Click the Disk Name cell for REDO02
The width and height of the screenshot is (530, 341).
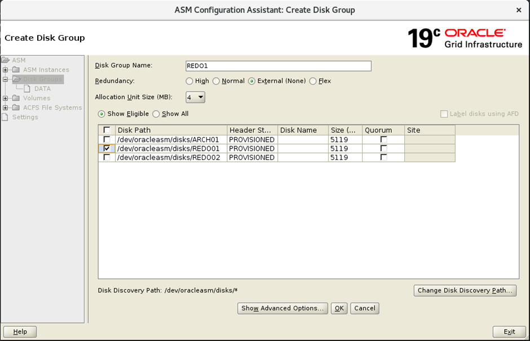click(303, 158)
